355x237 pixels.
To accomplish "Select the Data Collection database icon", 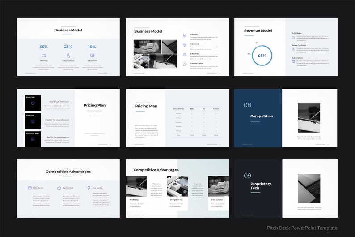I will (x=30, y=188).
